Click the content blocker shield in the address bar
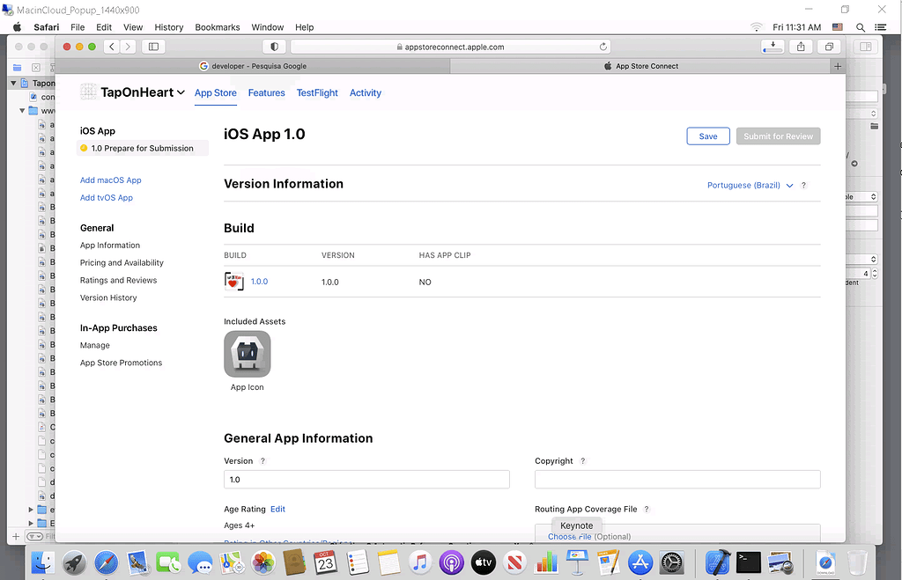 coord(273,47)
